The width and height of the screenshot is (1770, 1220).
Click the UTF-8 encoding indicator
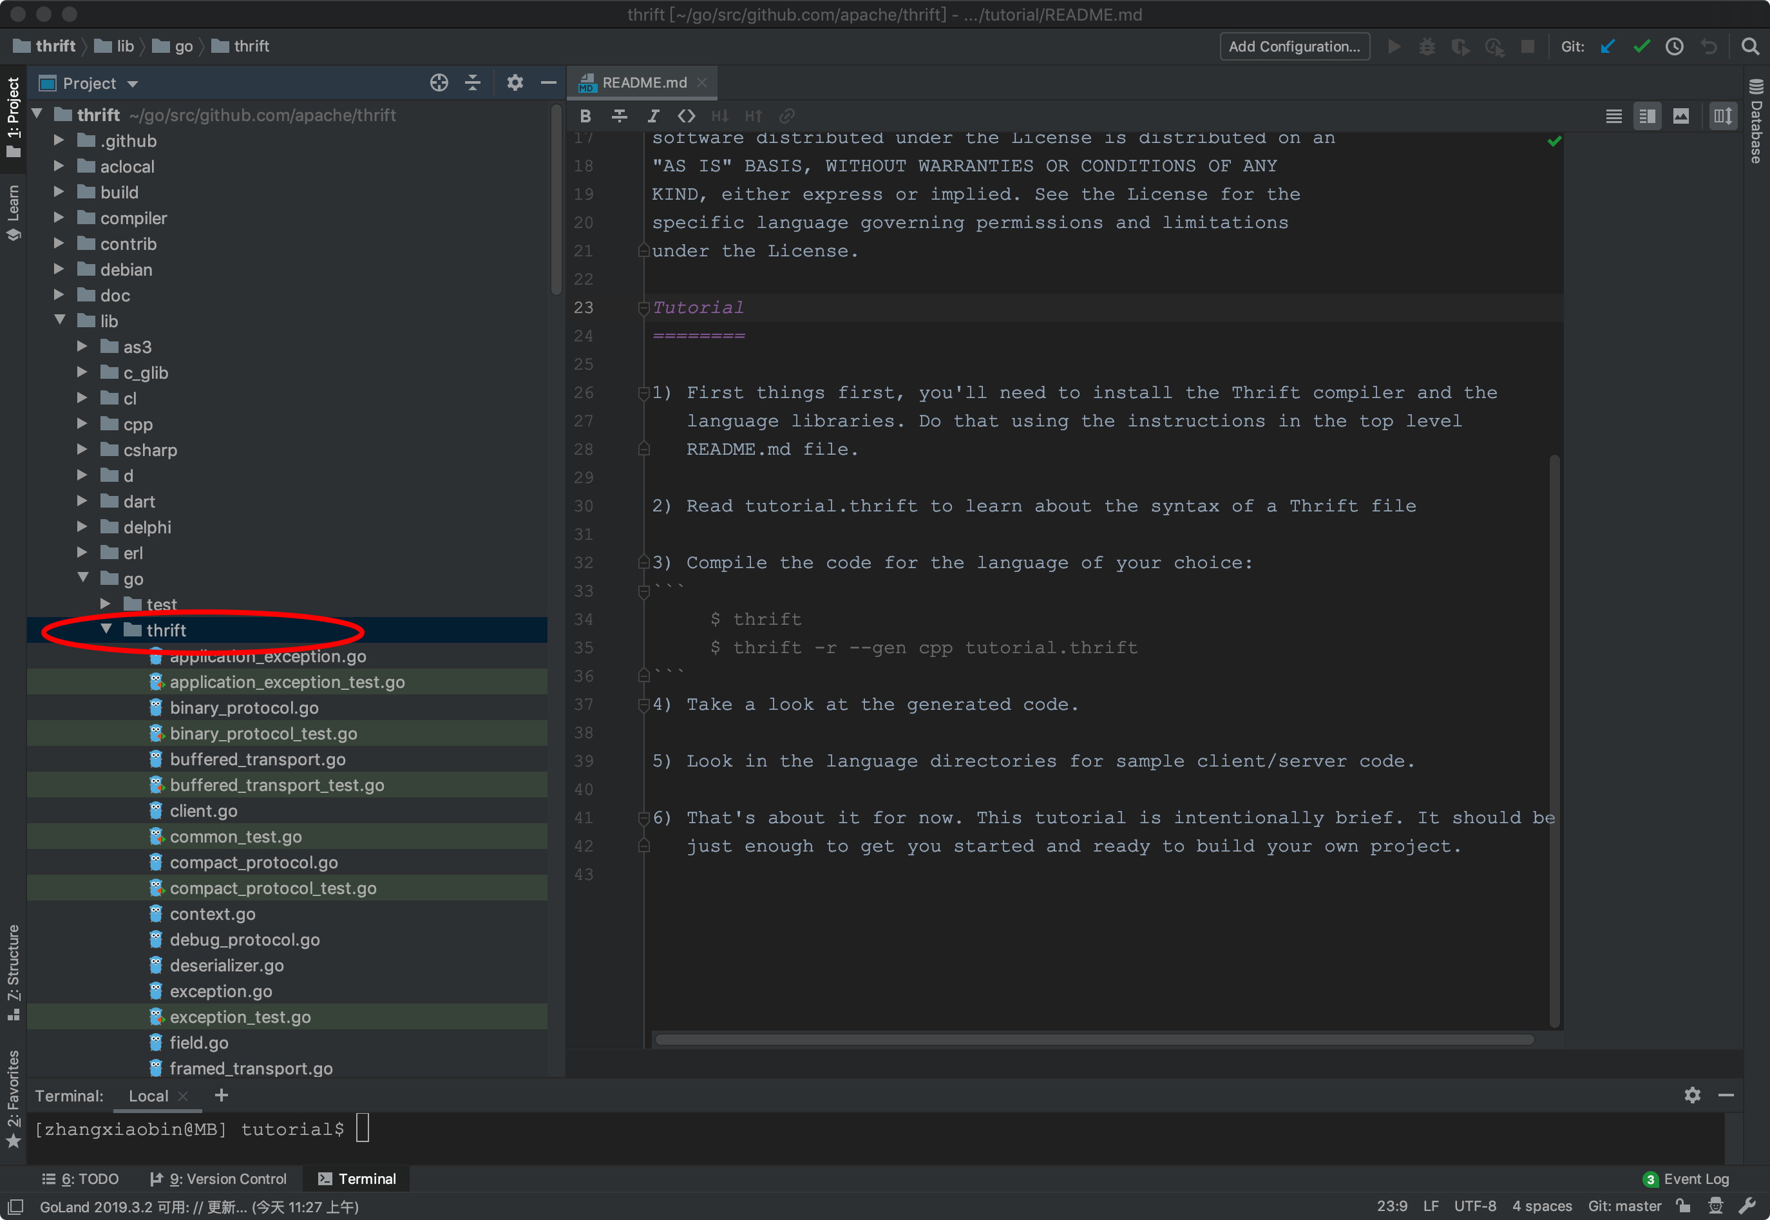1474,1205
